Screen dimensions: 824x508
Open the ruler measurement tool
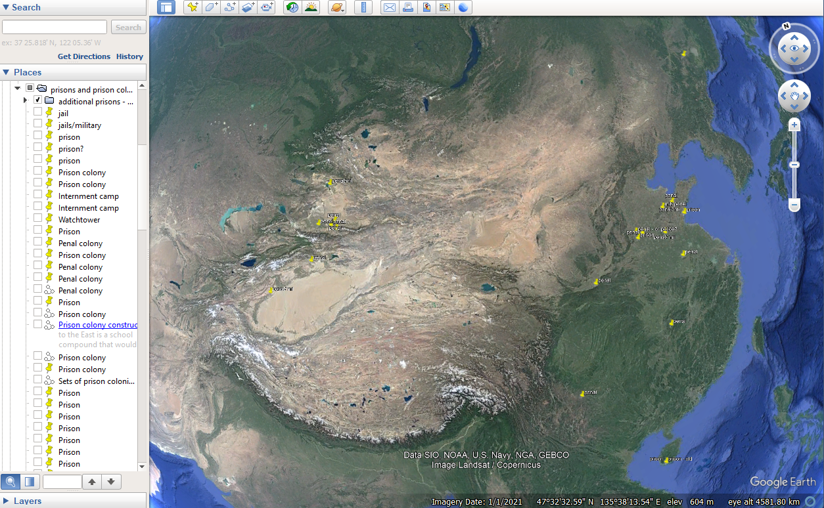click(x=363, y=7)
